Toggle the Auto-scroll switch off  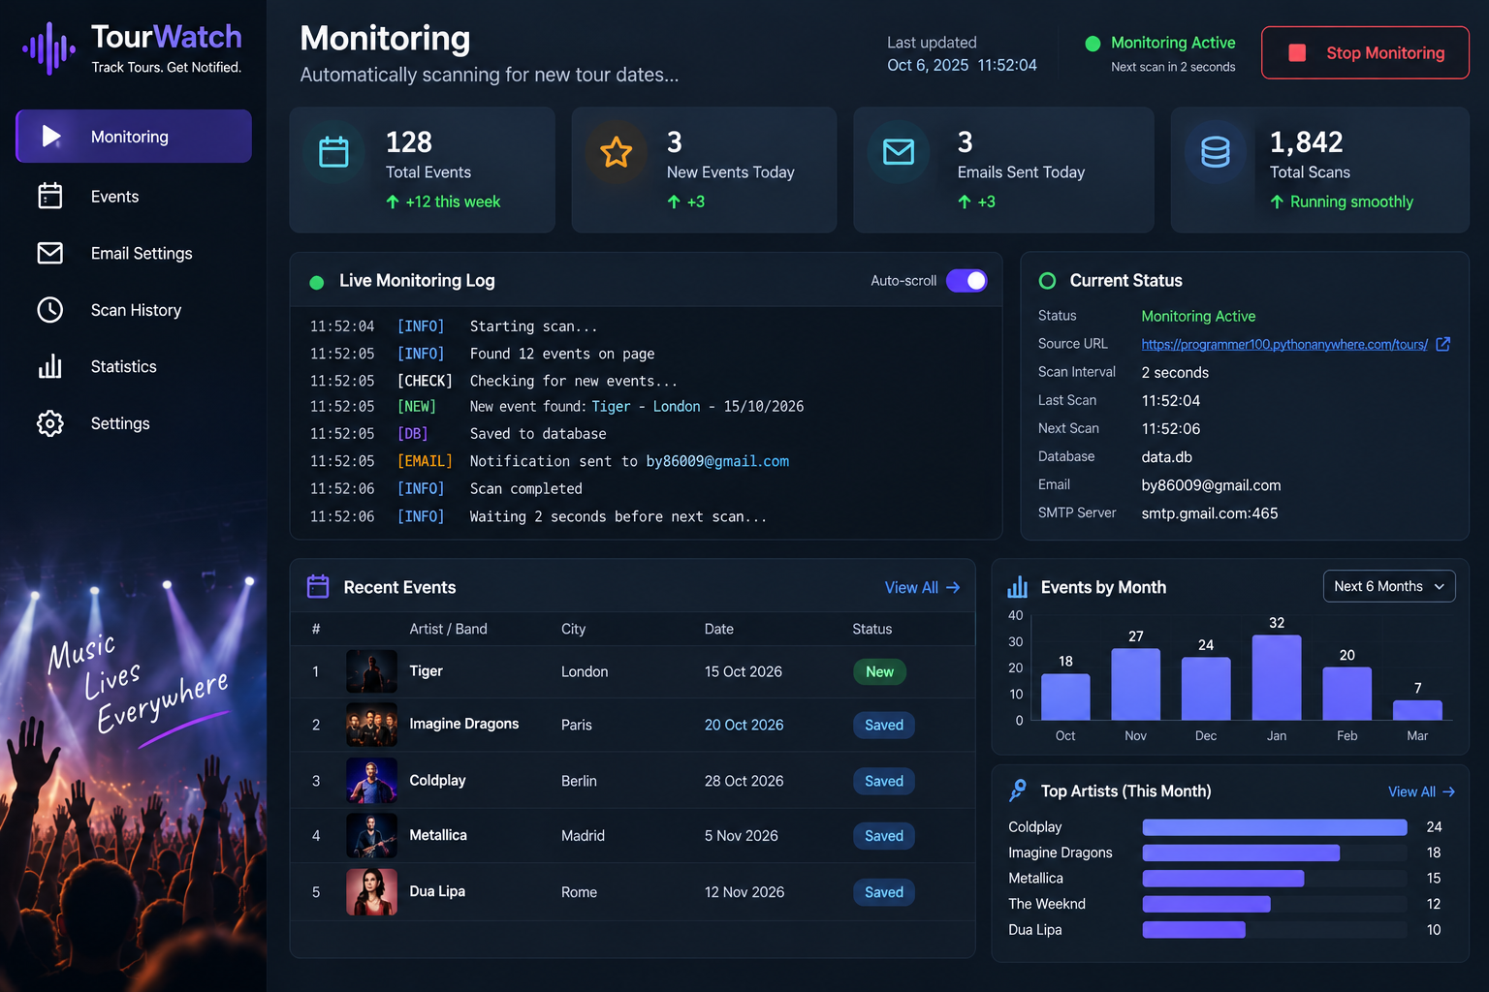(x=966, y=281)
